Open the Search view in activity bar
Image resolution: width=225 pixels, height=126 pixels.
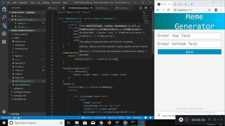[4, 17]
